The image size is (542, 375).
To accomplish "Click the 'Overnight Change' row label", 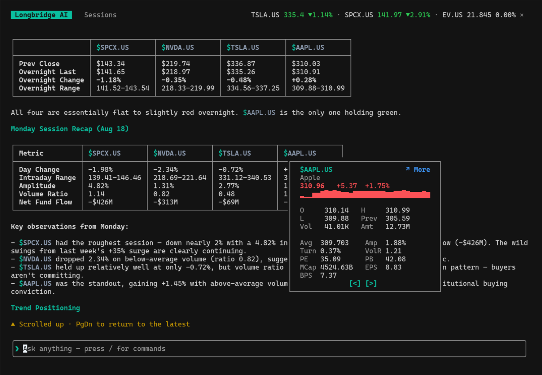I will [x=51, y=80].
